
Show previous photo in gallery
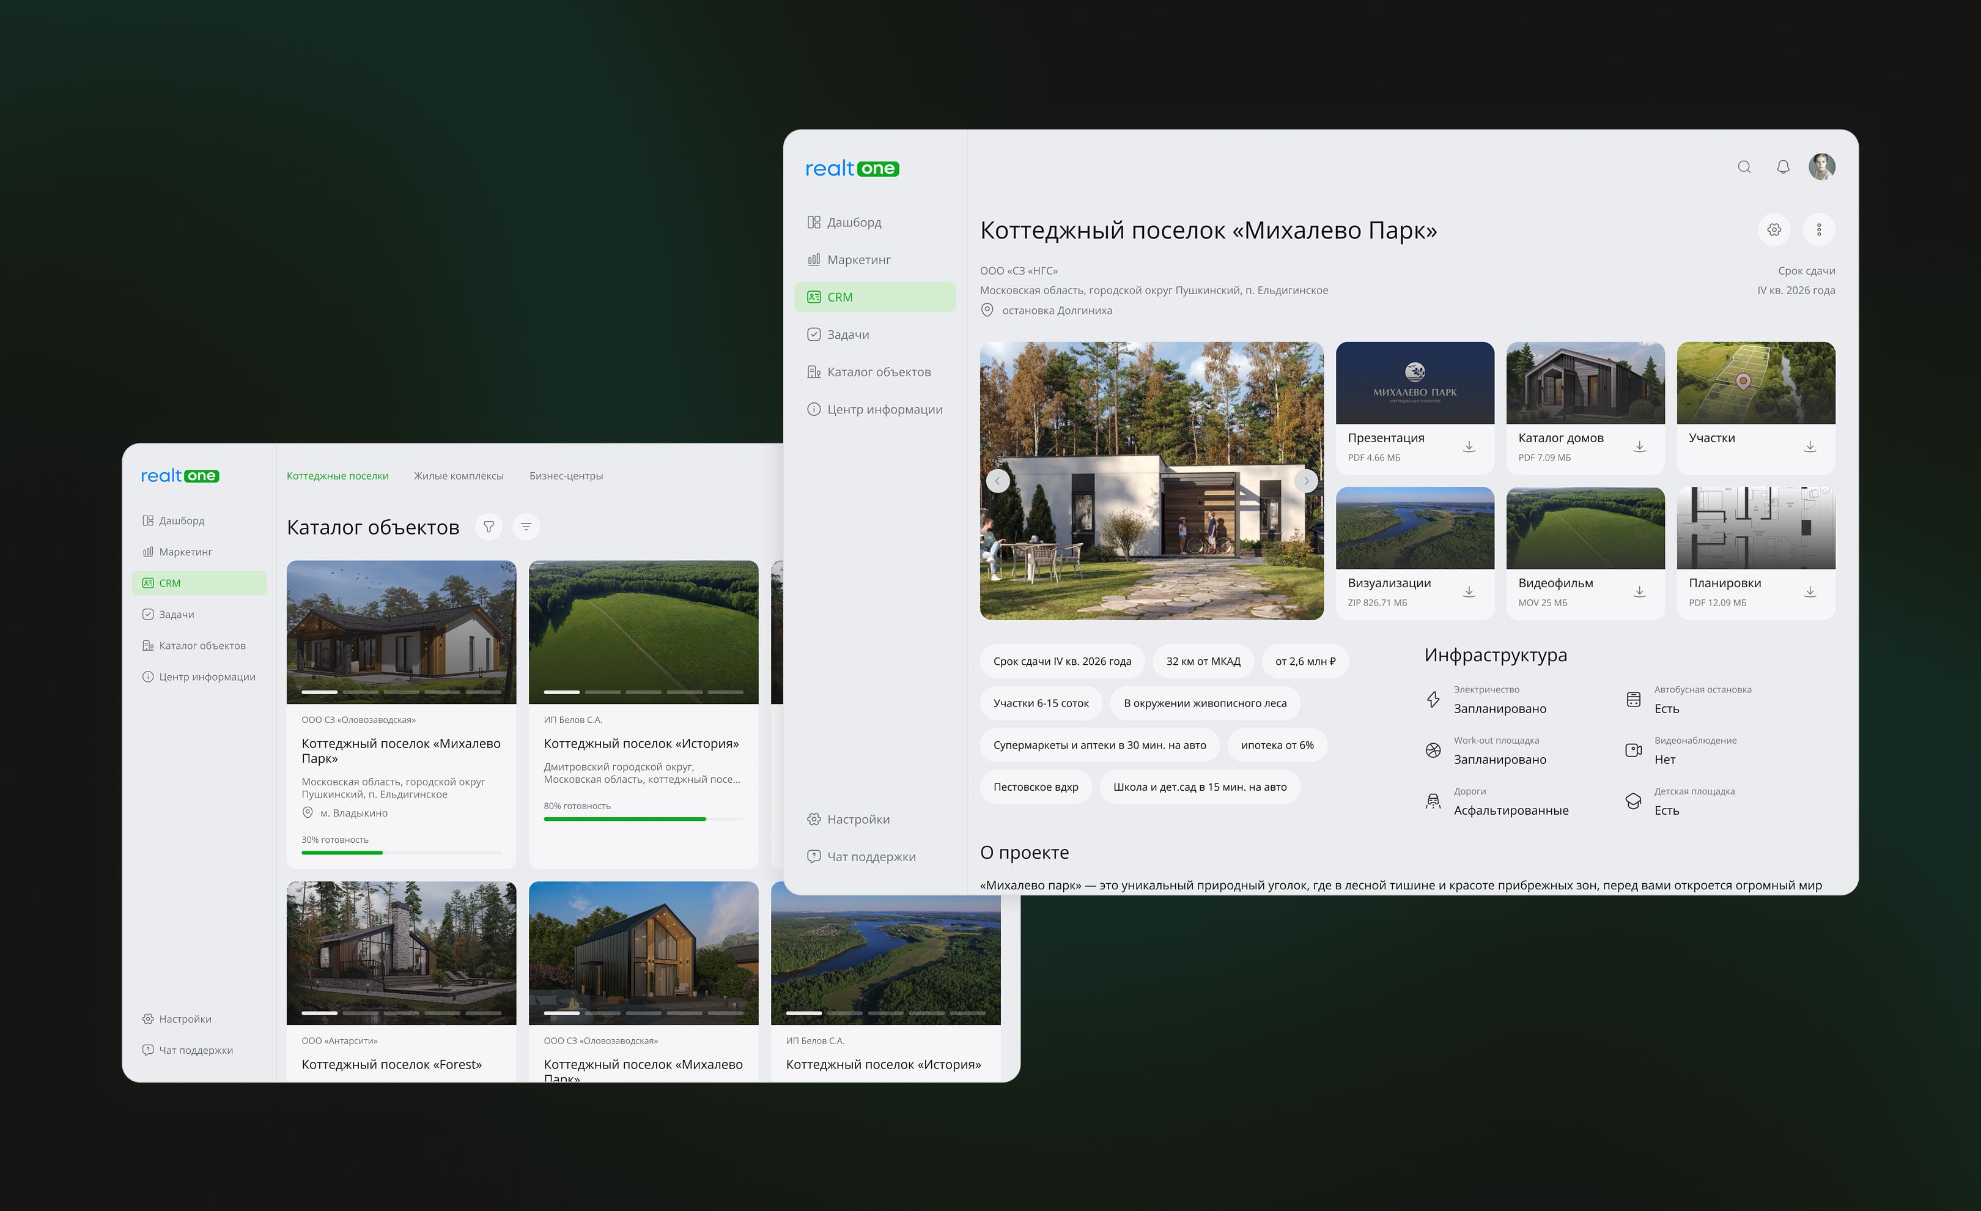point(998,481)
